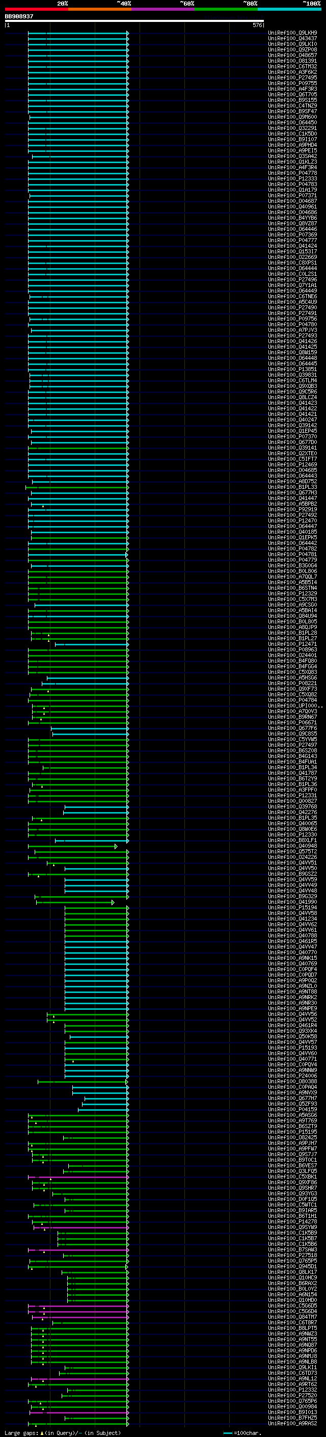Select hit label UniRef100_Q9M600
This screenshot has width=326, height=1437.
[x=292, y=117]
